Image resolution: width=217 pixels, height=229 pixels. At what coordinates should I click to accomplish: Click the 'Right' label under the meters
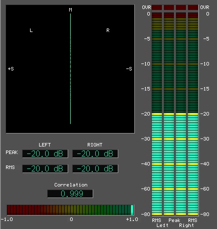coord(186,225)
